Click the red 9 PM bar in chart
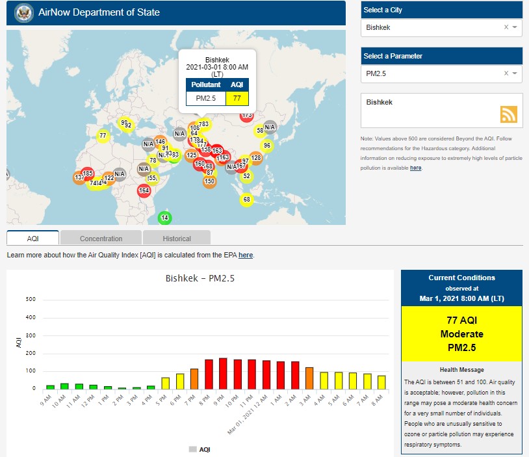529x457 pixels. tap(223, 373)
